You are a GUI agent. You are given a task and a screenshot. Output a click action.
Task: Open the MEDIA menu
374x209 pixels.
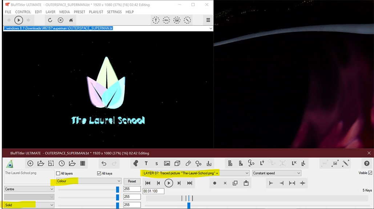click(x=64, y=12)
